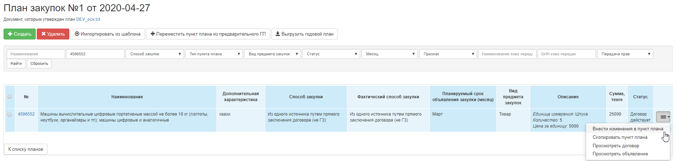The image size is (677, 161).
Task: Open the row actions hamburger menu
Action: (x=663, y=117)
